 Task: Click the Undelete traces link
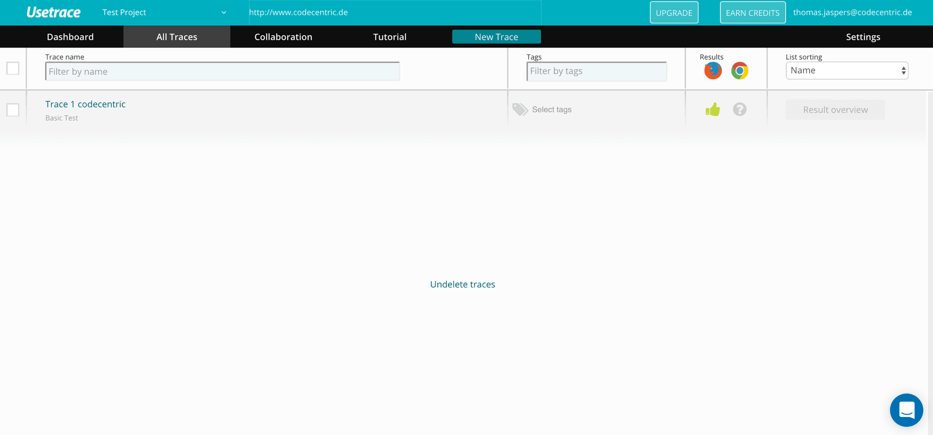[463, 284]
